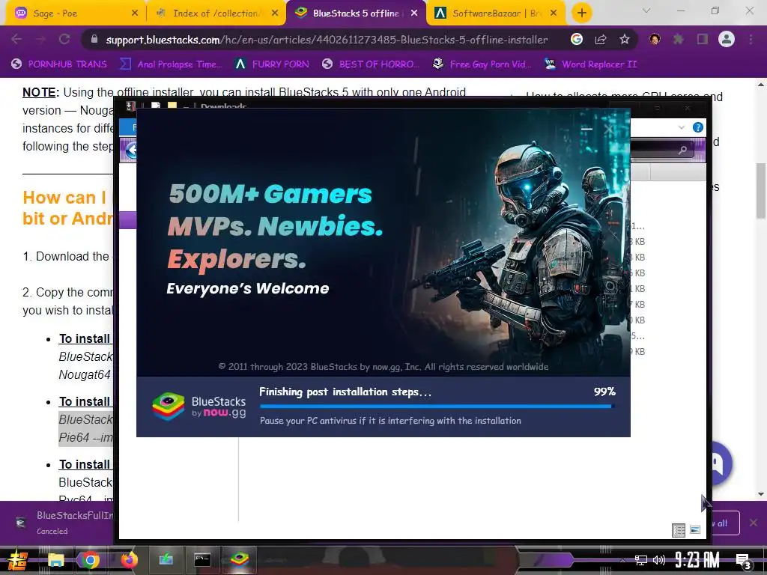Close the SoftwareBazaar tab

click(554, 13)
